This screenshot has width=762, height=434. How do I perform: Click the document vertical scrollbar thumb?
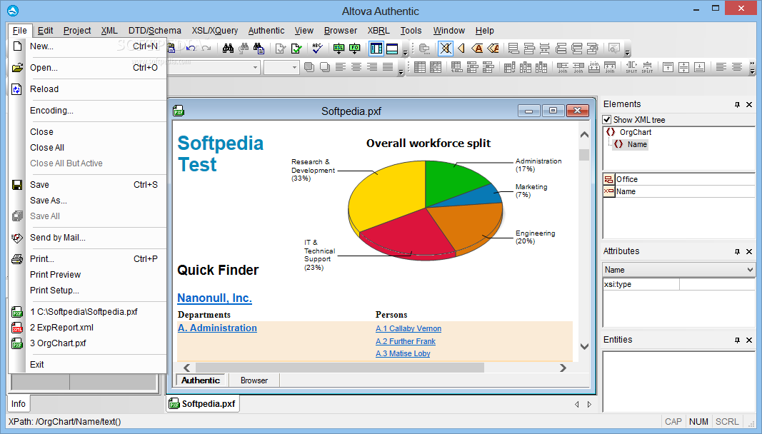coord(584,155)
